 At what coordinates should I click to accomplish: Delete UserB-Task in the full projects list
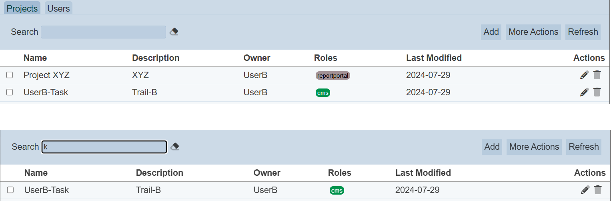point(597,92)
